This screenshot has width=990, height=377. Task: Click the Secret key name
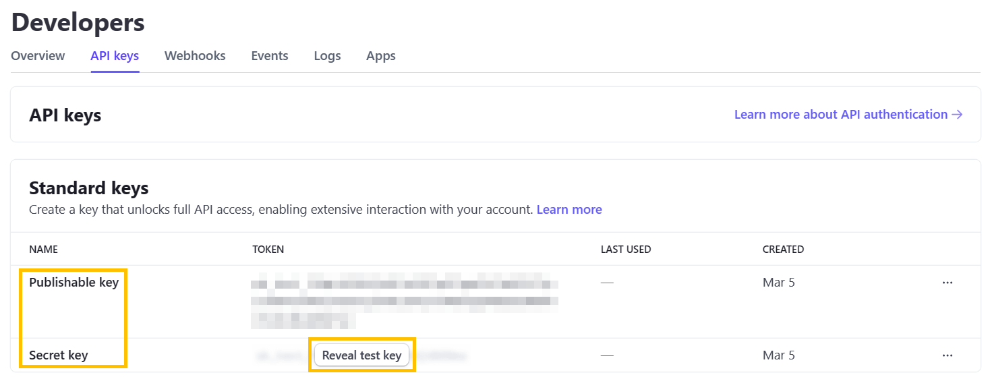point(59,355)
